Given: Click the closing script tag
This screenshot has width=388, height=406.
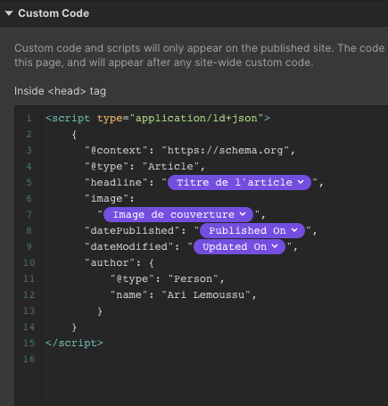Looking at the screenshot, I should point(74,344).
